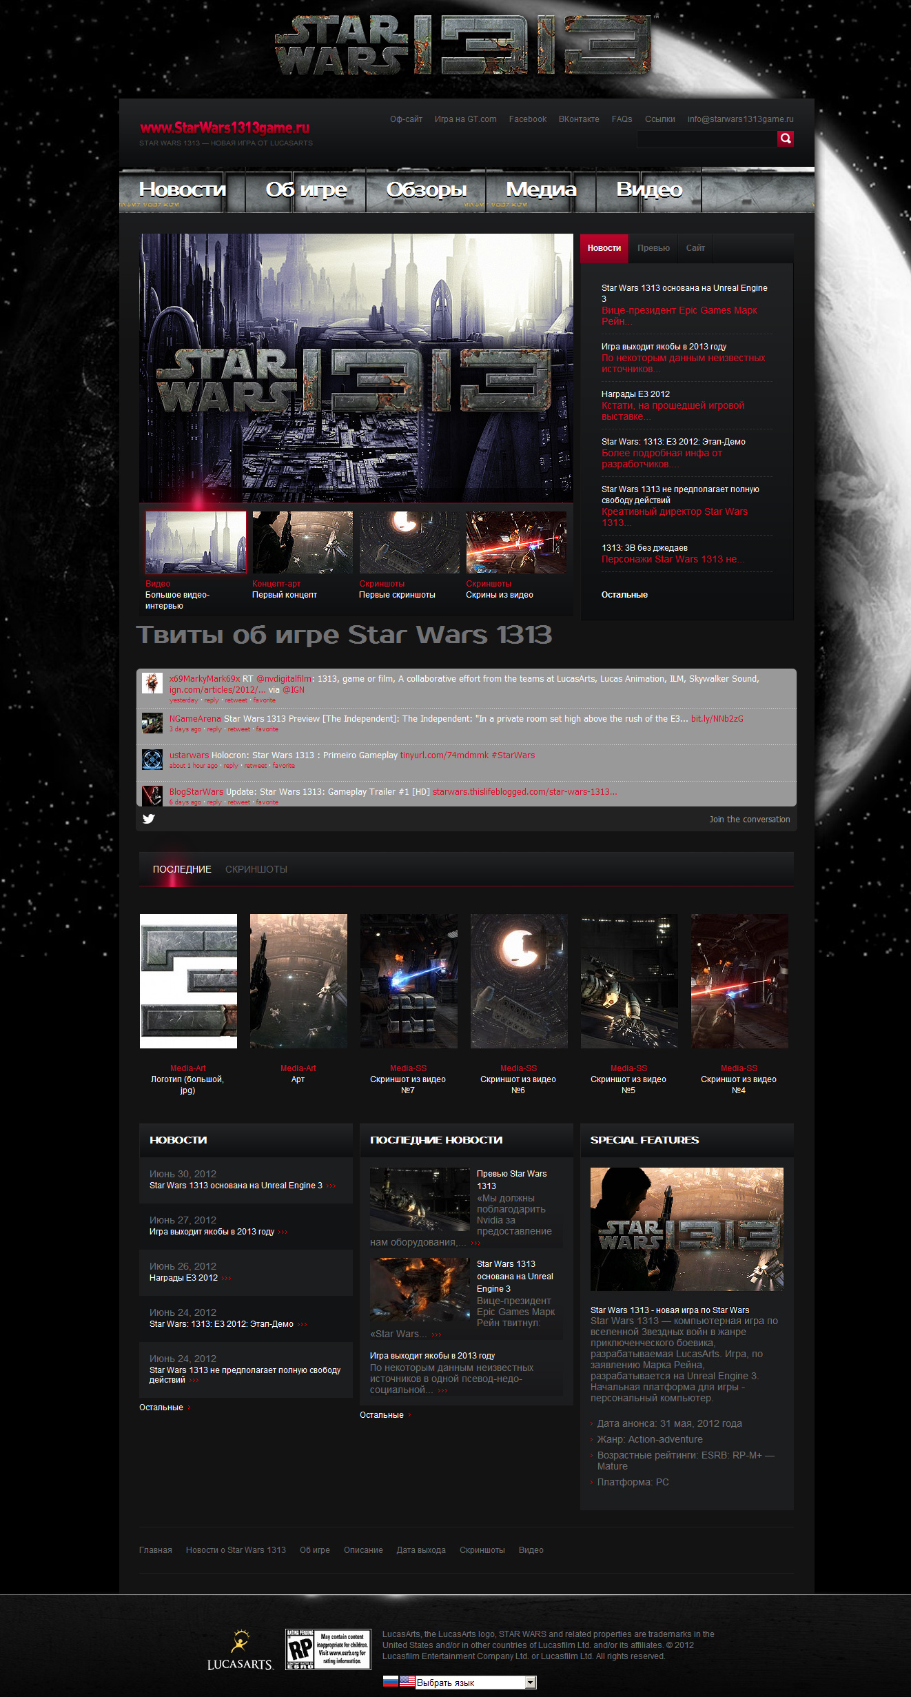Click info@starwars1313game.ru email link
The width and height of the screenshot is (911, 1697).
pos(740,119)
